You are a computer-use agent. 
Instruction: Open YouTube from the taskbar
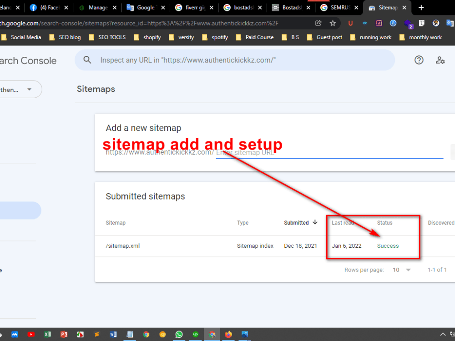[31, 334]
